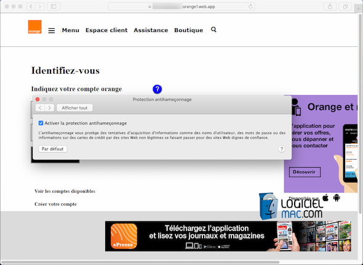Click the search magnifier icon
The width and height of the screenshot is (363, 265).
click(x=213, y=30)
